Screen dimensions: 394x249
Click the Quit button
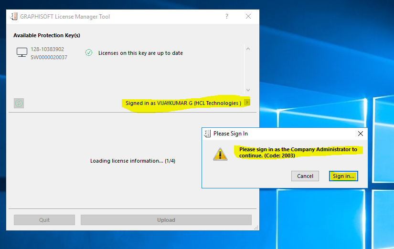coord(44,220)
